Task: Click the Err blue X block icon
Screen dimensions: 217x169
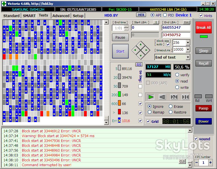Action: (119, 120)
